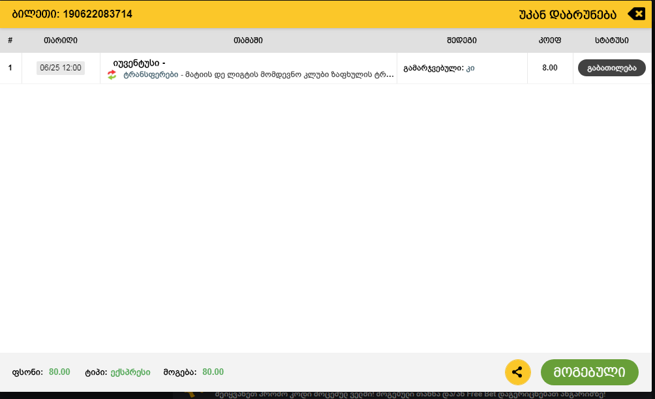Click the კი outcome link
This screenshot has width=655, height=399.
(471, 67)
